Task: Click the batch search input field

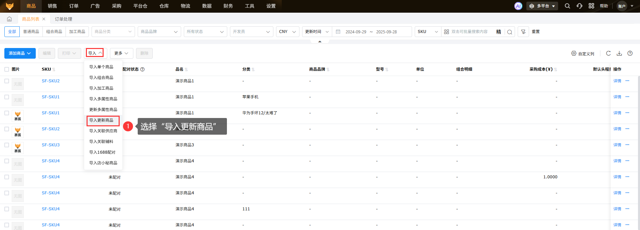Action: [471, 32]
